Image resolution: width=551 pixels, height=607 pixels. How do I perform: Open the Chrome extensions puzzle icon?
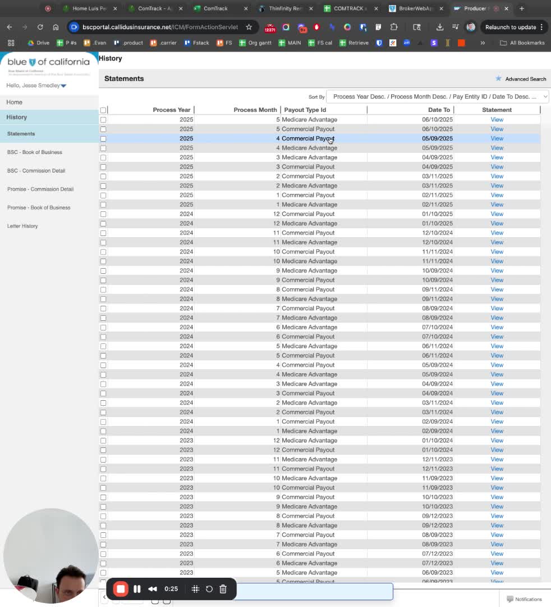pyautogui.click(x=394, y=27)
